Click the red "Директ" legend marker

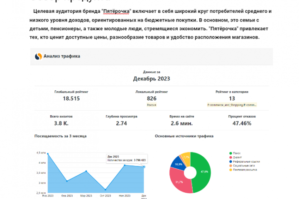[230, 157]
